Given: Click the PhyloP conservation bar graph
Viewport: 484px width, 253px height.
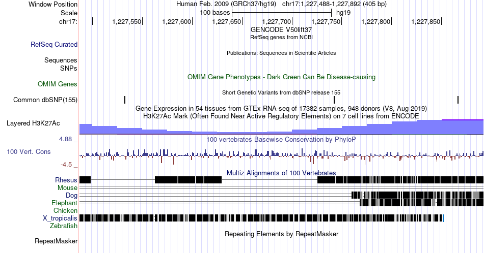Looking at the screenshot, I should [282, 155].
